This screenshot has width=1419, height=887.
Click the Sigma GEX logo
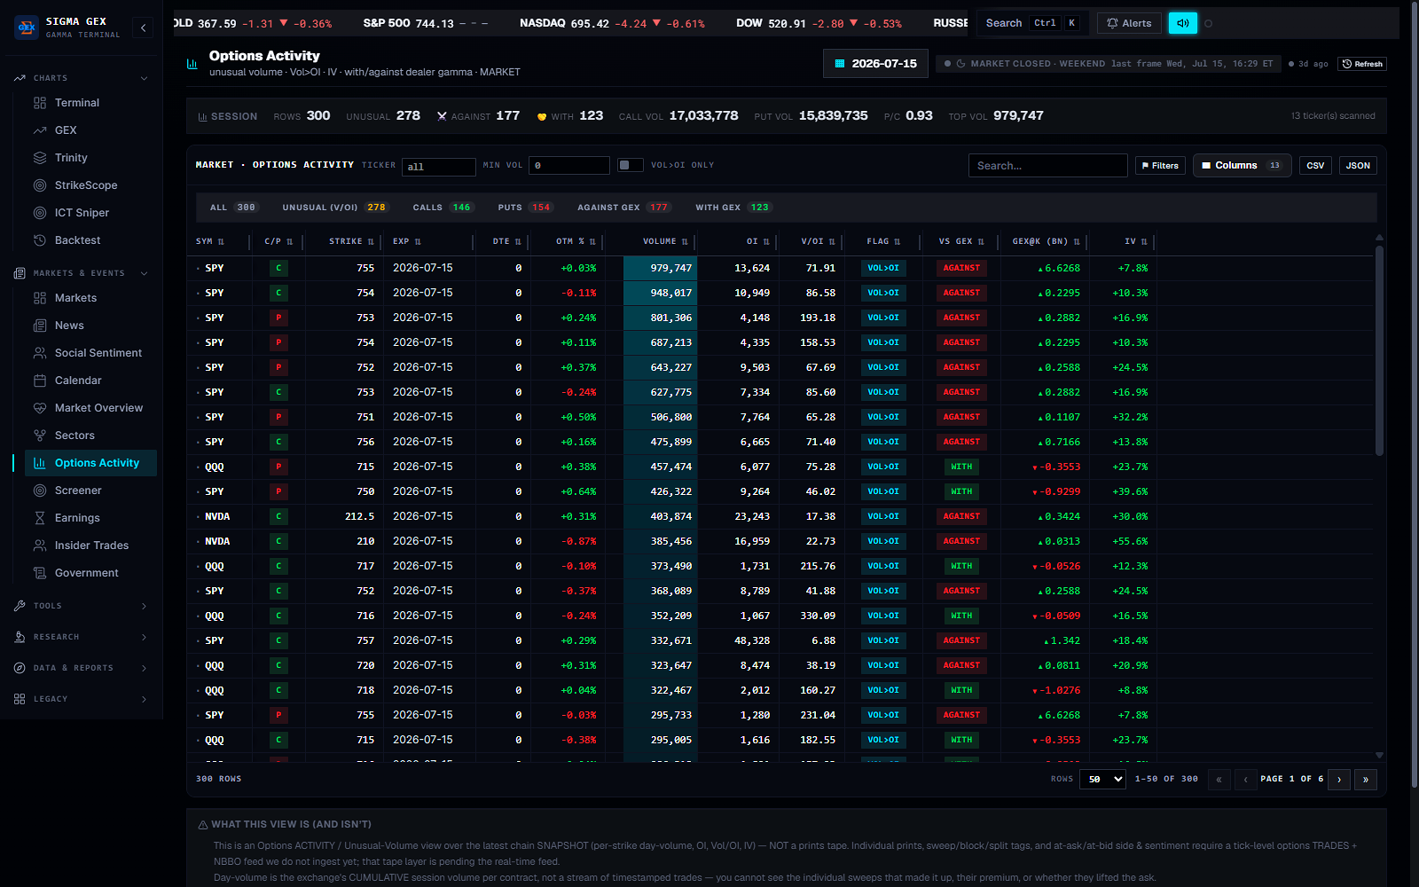click(27, 27)
